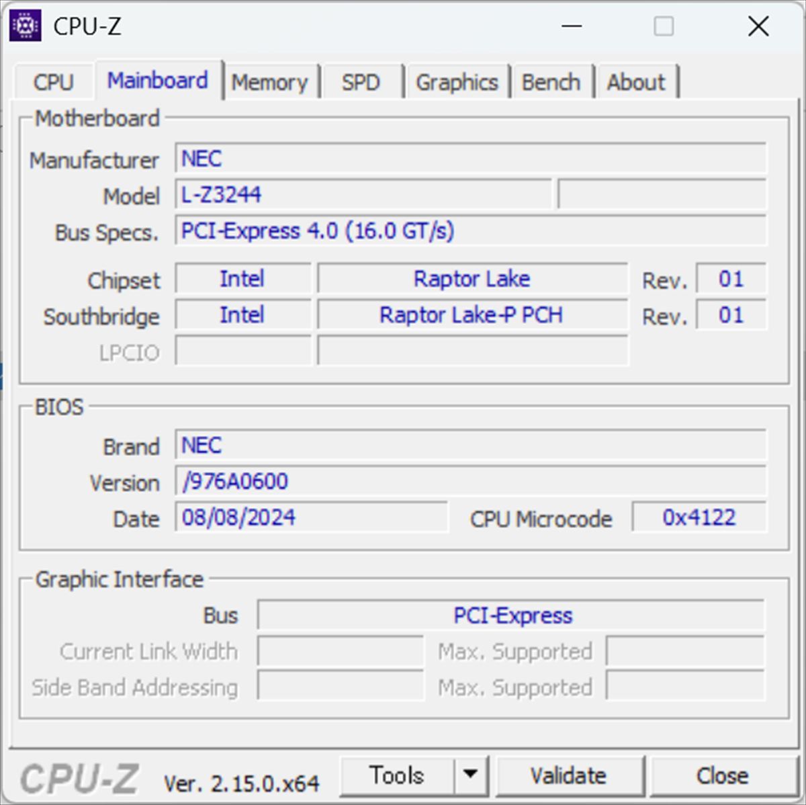Click the Model value L-Z3244
806x805 pixels.
coord(363,195)
